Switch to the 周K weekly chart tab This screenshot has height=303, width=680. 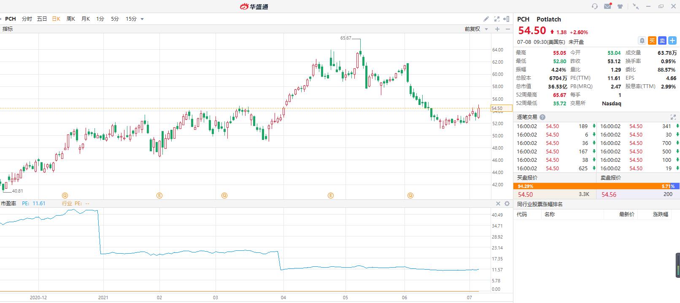(x=70, y=19)
